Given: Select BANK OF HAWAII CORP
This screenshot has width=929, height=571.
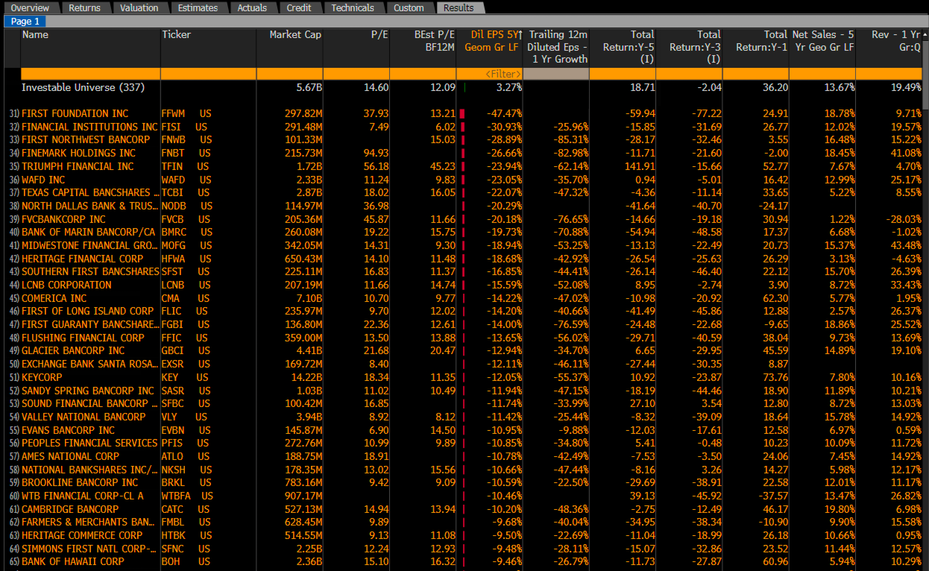Looking at the screenshot, I should (x=72, y=562).
